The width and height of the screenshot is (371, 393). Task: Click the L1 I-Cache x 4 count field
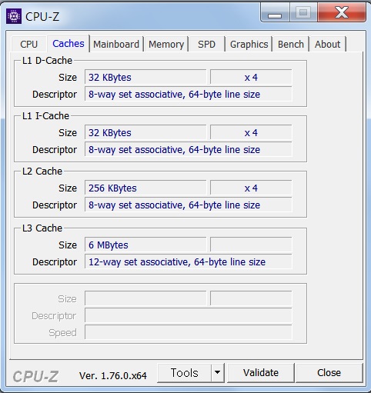tap(251, 132)
